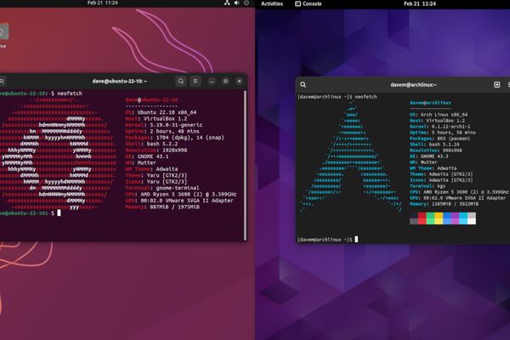Click the 'Shell: bash 5.2.2' line
This screenshot has width=510, height=340.
tap(151, 144)
